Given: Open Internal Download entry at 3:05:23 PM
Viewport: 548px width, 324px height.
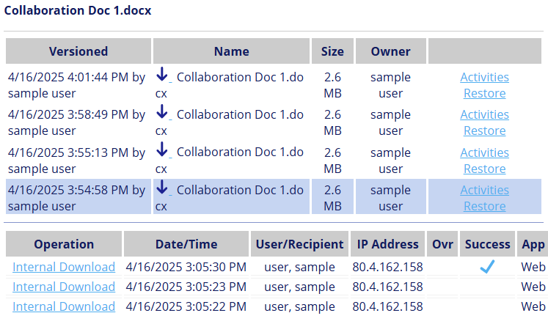Looking at the screenshot, I should [64, 287].
